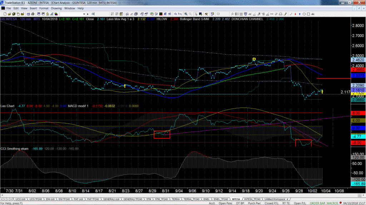Select the abc text drawing tool
Image resolution: width=366 pixels, height=205 pixels.
coord(313,14)
